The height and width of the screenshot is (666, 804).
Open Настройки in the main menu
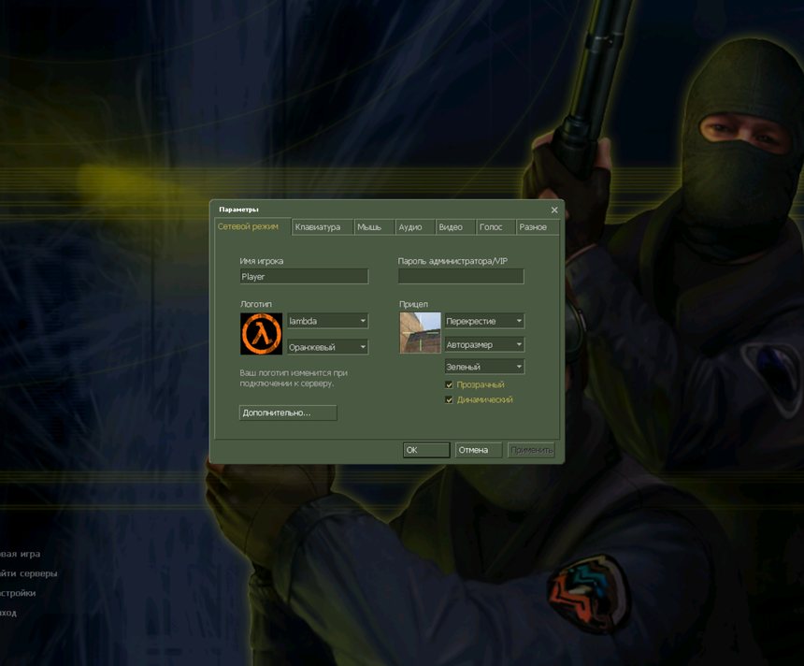click(x=18, y=593)
